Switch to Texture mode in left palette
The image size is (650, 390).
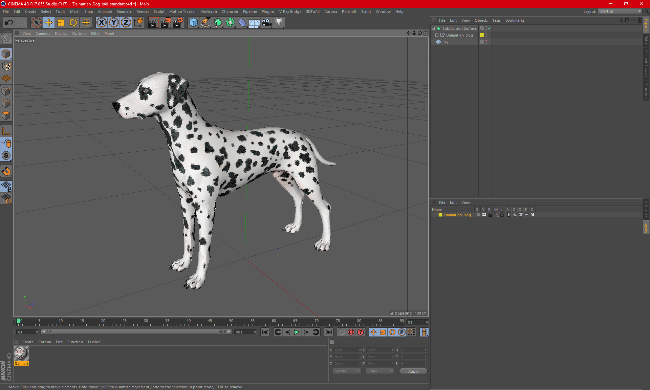6,66
